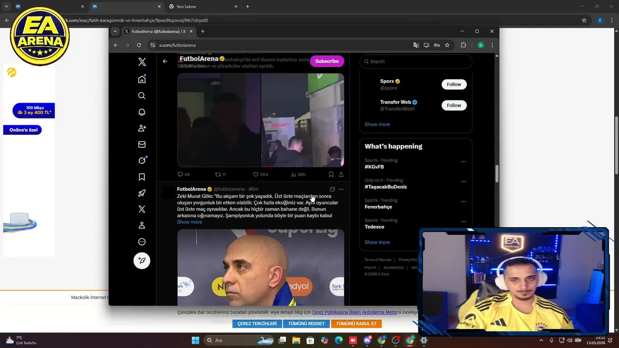This screenshot has width=619, height=348.
Task: Open the #KGvFB trending topic
Action: click(x=374, y=167)
